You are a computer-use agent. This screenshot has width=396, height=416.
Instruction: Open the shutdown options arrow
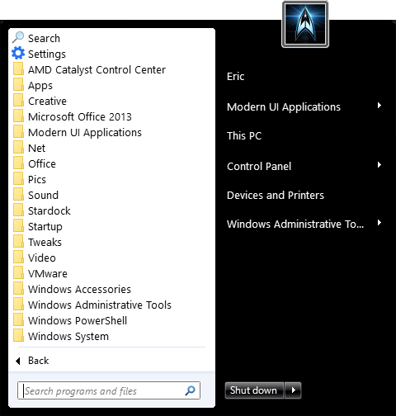[293, 390]
